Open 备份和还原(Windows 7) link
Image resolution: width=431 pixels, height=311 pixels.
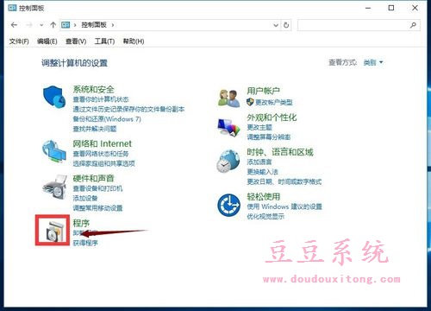tap(107, 119)
